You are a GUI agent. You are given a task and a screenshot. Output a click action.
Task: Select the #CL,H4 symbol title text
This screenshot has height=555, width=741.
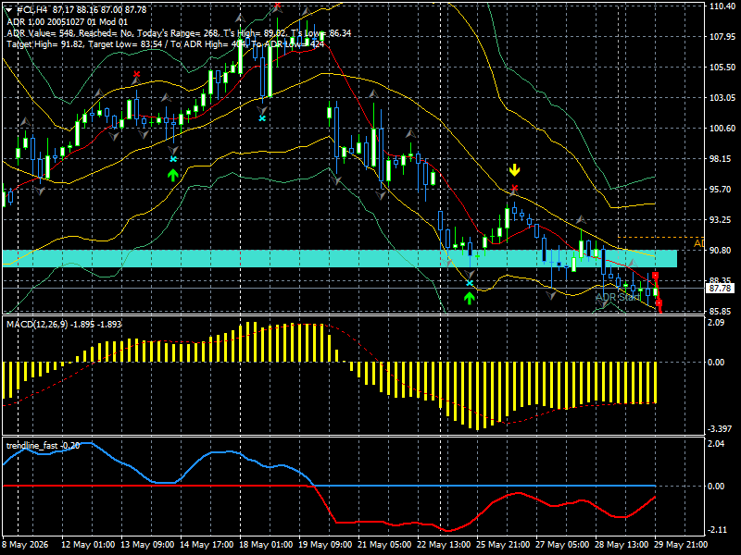click(x=31, y=10)
